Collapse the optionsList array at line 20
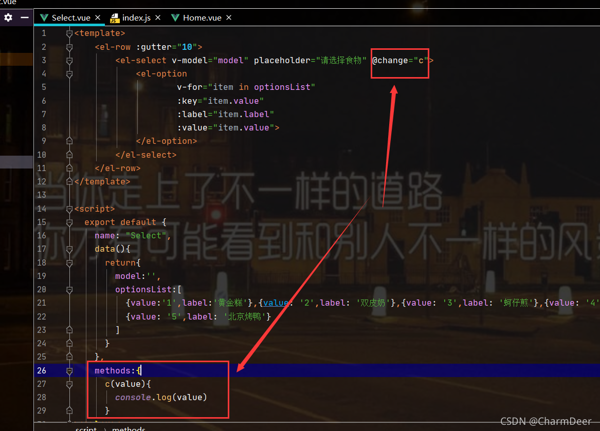Image resolution: width=600 pixels, height=431 pixels. pos(69,290)
